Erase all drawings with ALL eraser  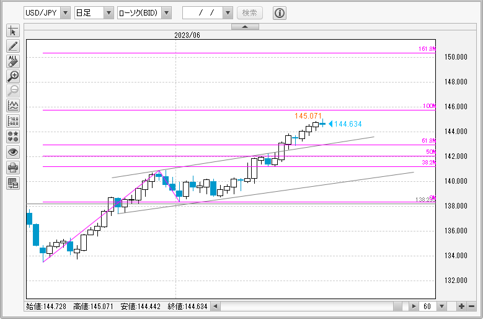coord(13,61)
